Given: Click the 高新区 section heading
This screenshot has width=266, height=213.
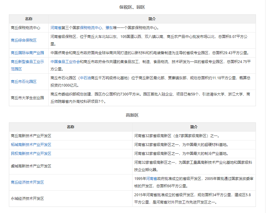Looking at the screenshot, I should [132, 115].
